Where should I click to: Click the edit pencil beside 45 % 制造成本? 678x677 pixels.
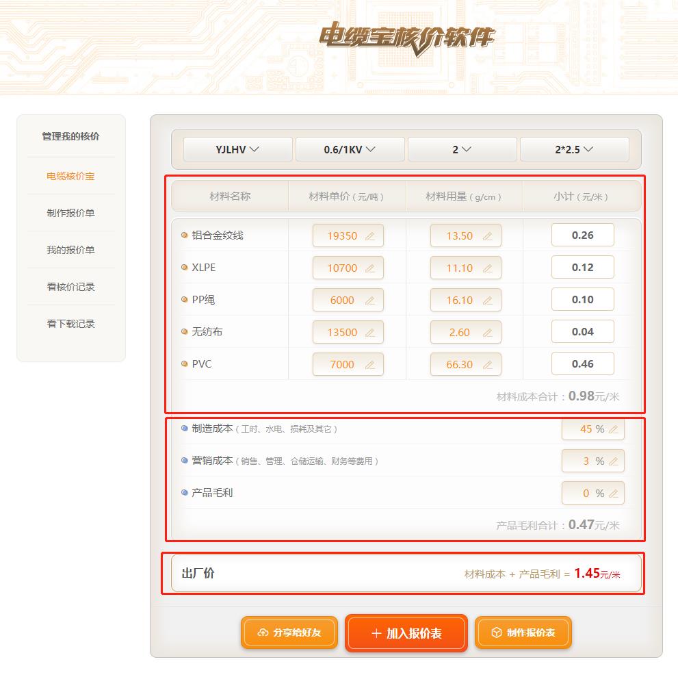click(613, 429)
